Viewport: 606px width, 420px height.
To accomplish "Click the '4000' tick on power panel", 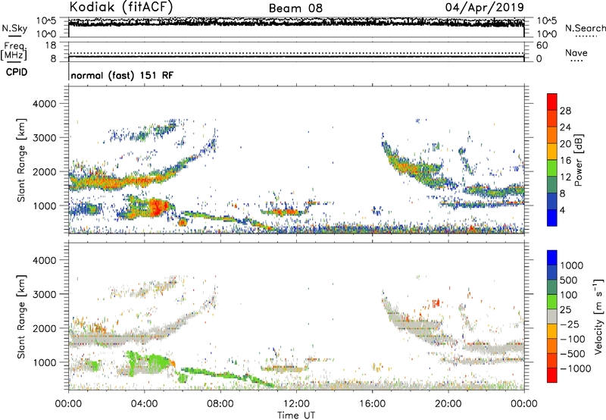I will (x=45, y=104).
